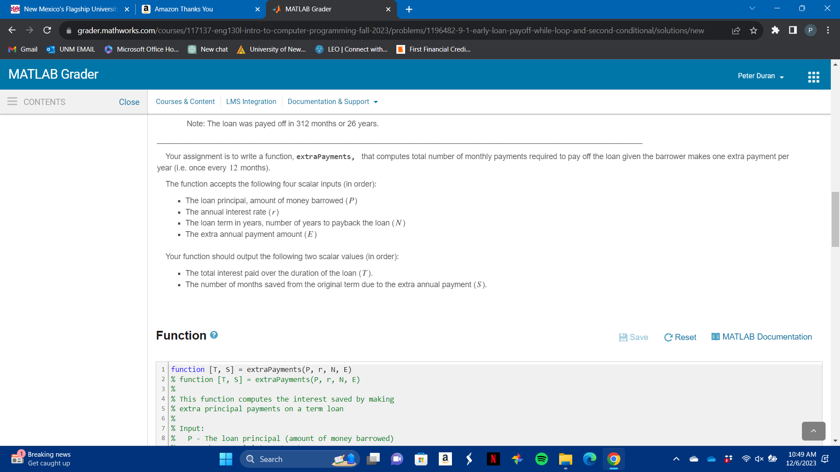This screenshot has width=840, height=472.
Task: Bookmark this page with the star icon
Action: [x=753, y=30]
